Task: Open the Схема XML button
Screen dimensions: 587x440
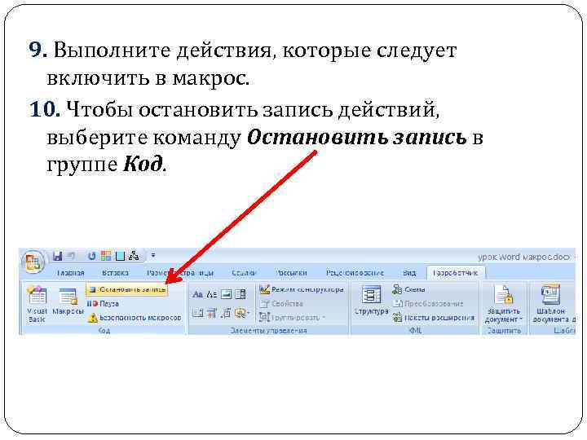Action: click(408, 289)
